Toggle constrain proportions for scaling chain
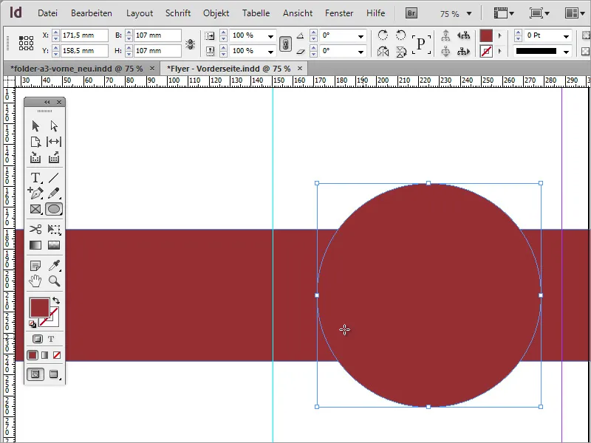The image size is (591, 443). tap(286, 44)
